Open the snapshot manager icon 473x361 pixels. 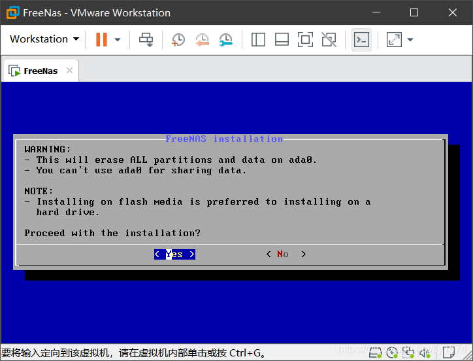click(225, 40)
